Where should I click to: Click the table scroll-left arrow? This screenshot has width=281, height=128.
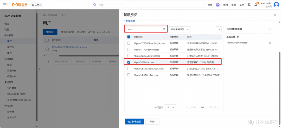click(x=44, y=56)
